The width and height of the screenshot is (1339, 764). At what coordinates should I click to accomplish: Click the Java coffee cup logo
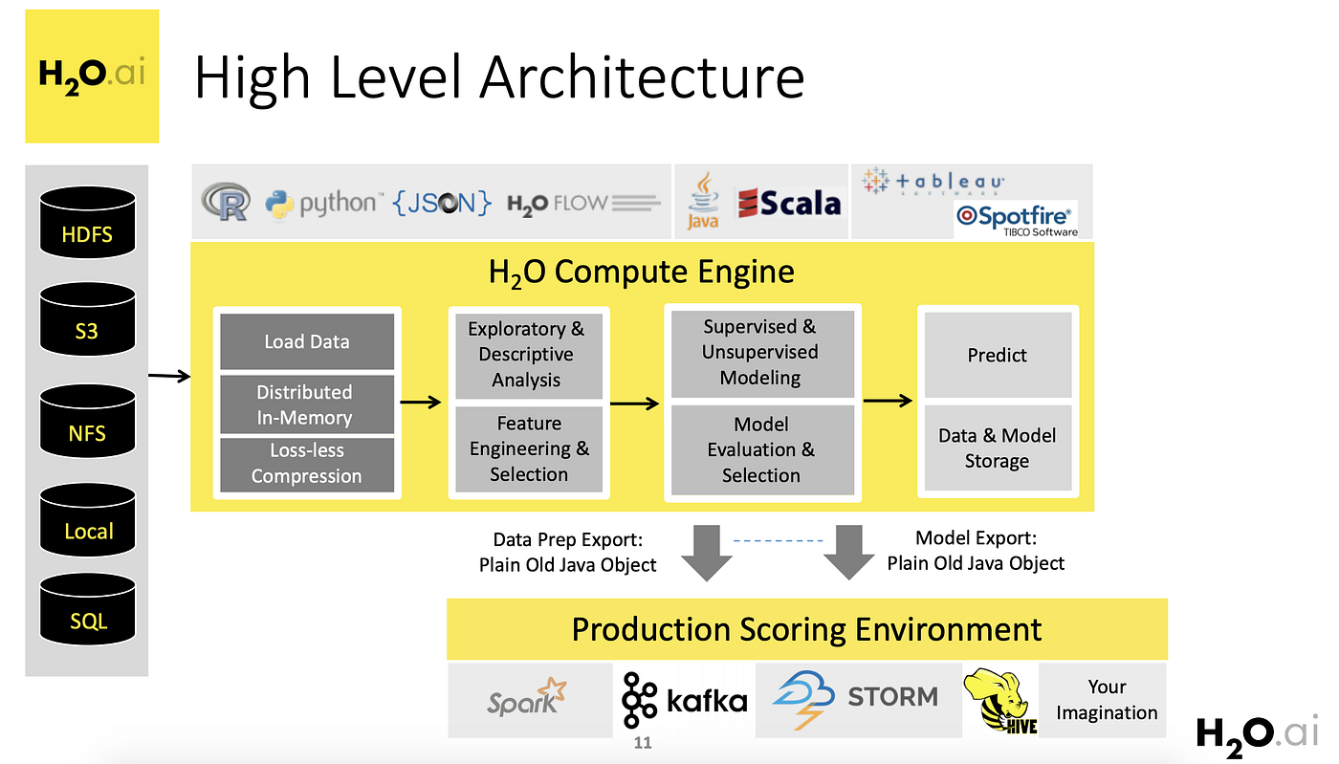tap(703, 201)
